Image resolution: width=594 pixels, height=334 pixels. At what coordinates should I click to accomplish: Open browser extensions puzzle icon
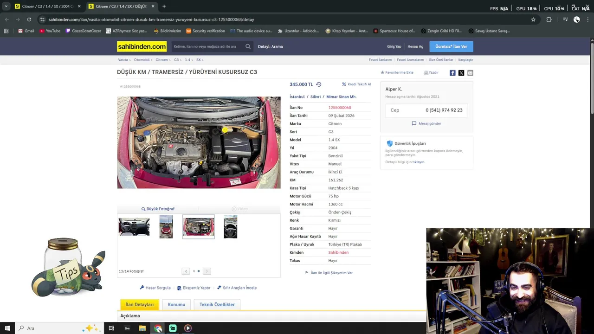point(549,19)
